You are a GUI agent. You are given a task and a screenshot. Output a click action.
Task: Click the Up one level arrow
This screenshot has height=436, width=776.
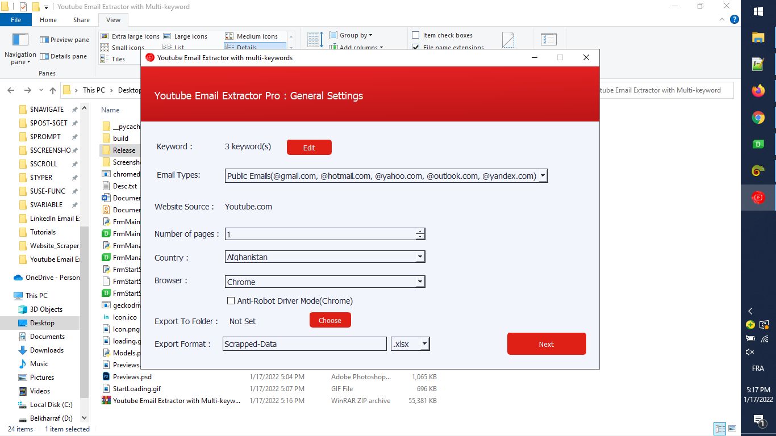point(53,90)
